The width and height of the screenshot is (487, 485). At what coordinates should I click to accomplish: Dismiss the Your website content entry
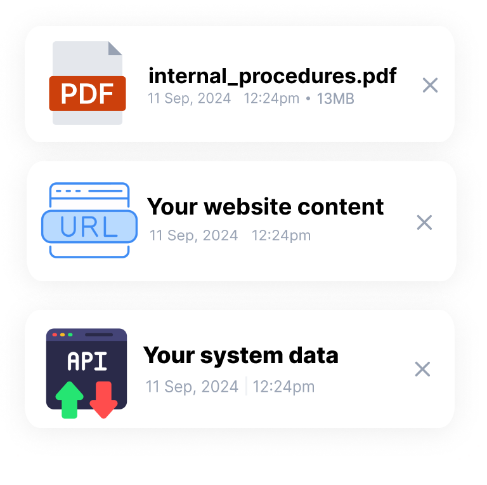[x=424, y=222]
